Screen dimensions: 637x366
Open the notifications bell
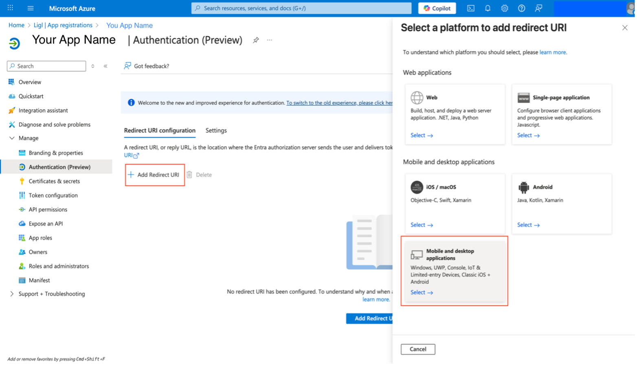pyautogui.click(x=488, y=8)
